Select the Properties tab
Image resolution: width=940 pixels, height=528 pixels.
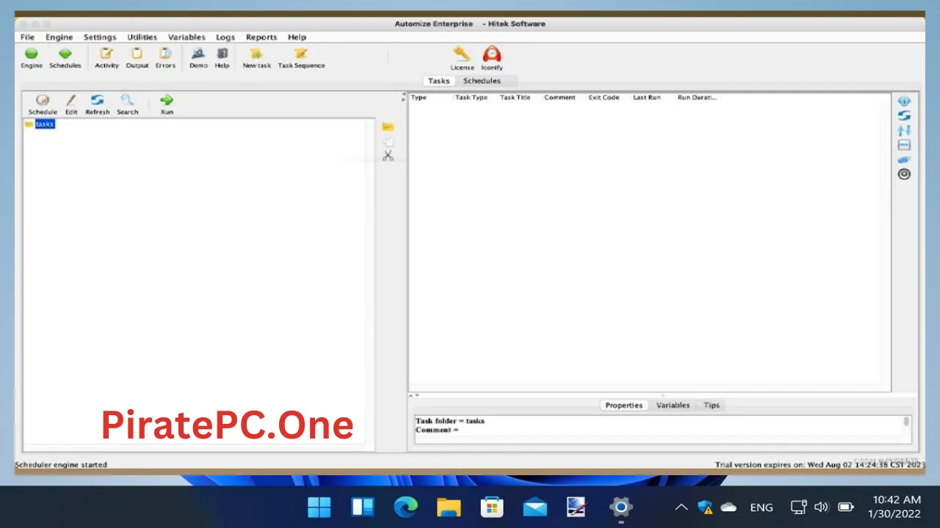(623, 405)
